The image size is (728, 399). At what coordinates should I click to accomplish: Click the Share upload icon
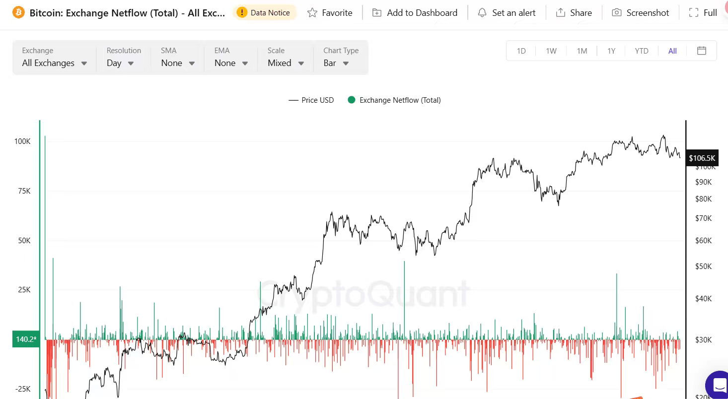point(561,13)
